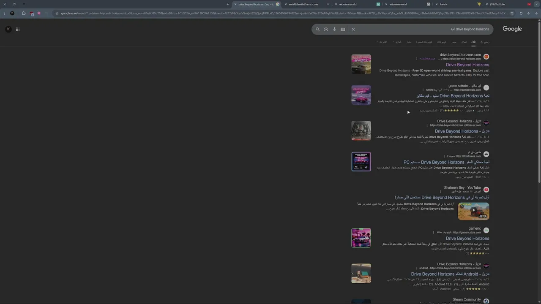
Task: Open Chrome profile button
Action: coord(12,13)
